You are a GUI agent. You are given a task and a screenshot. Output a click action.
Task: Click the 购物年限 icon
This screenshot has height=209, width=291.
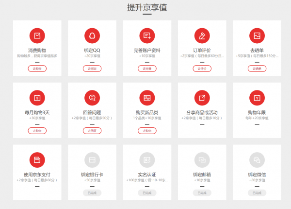click(257, 98)
